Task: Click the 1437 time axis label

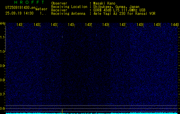Action: [123, 25]
